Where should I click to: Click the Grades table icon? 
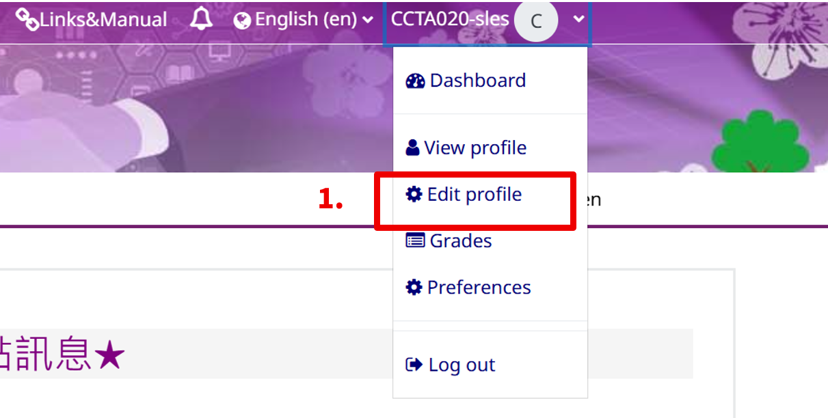click(415, 240)
